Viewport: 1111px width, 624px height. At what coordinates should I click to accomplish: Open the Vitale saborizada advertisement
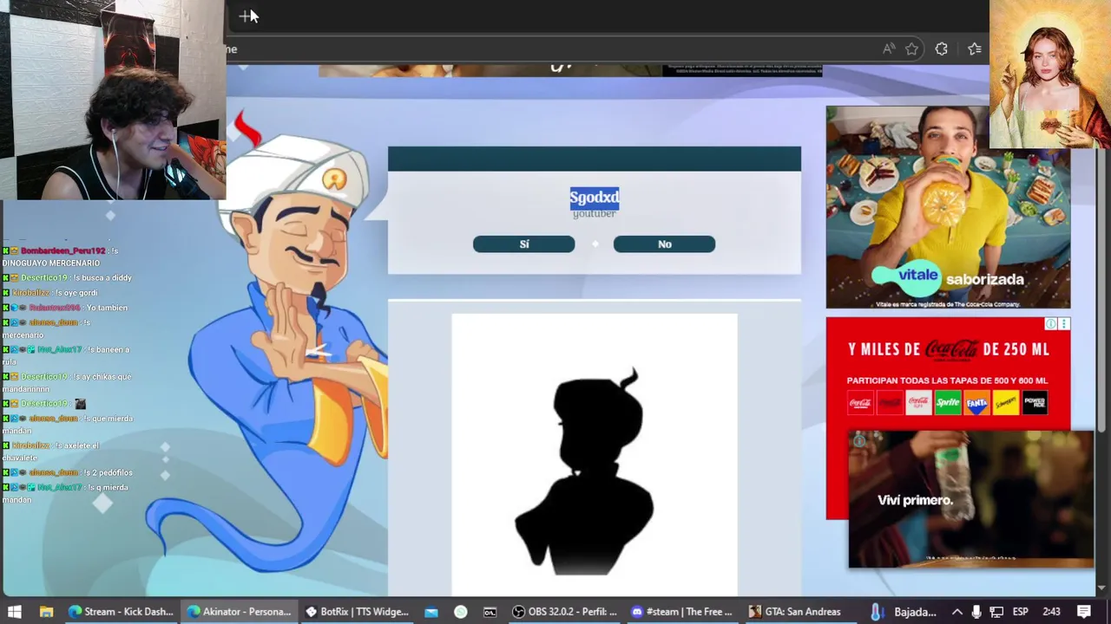click(x=948, y=207)
